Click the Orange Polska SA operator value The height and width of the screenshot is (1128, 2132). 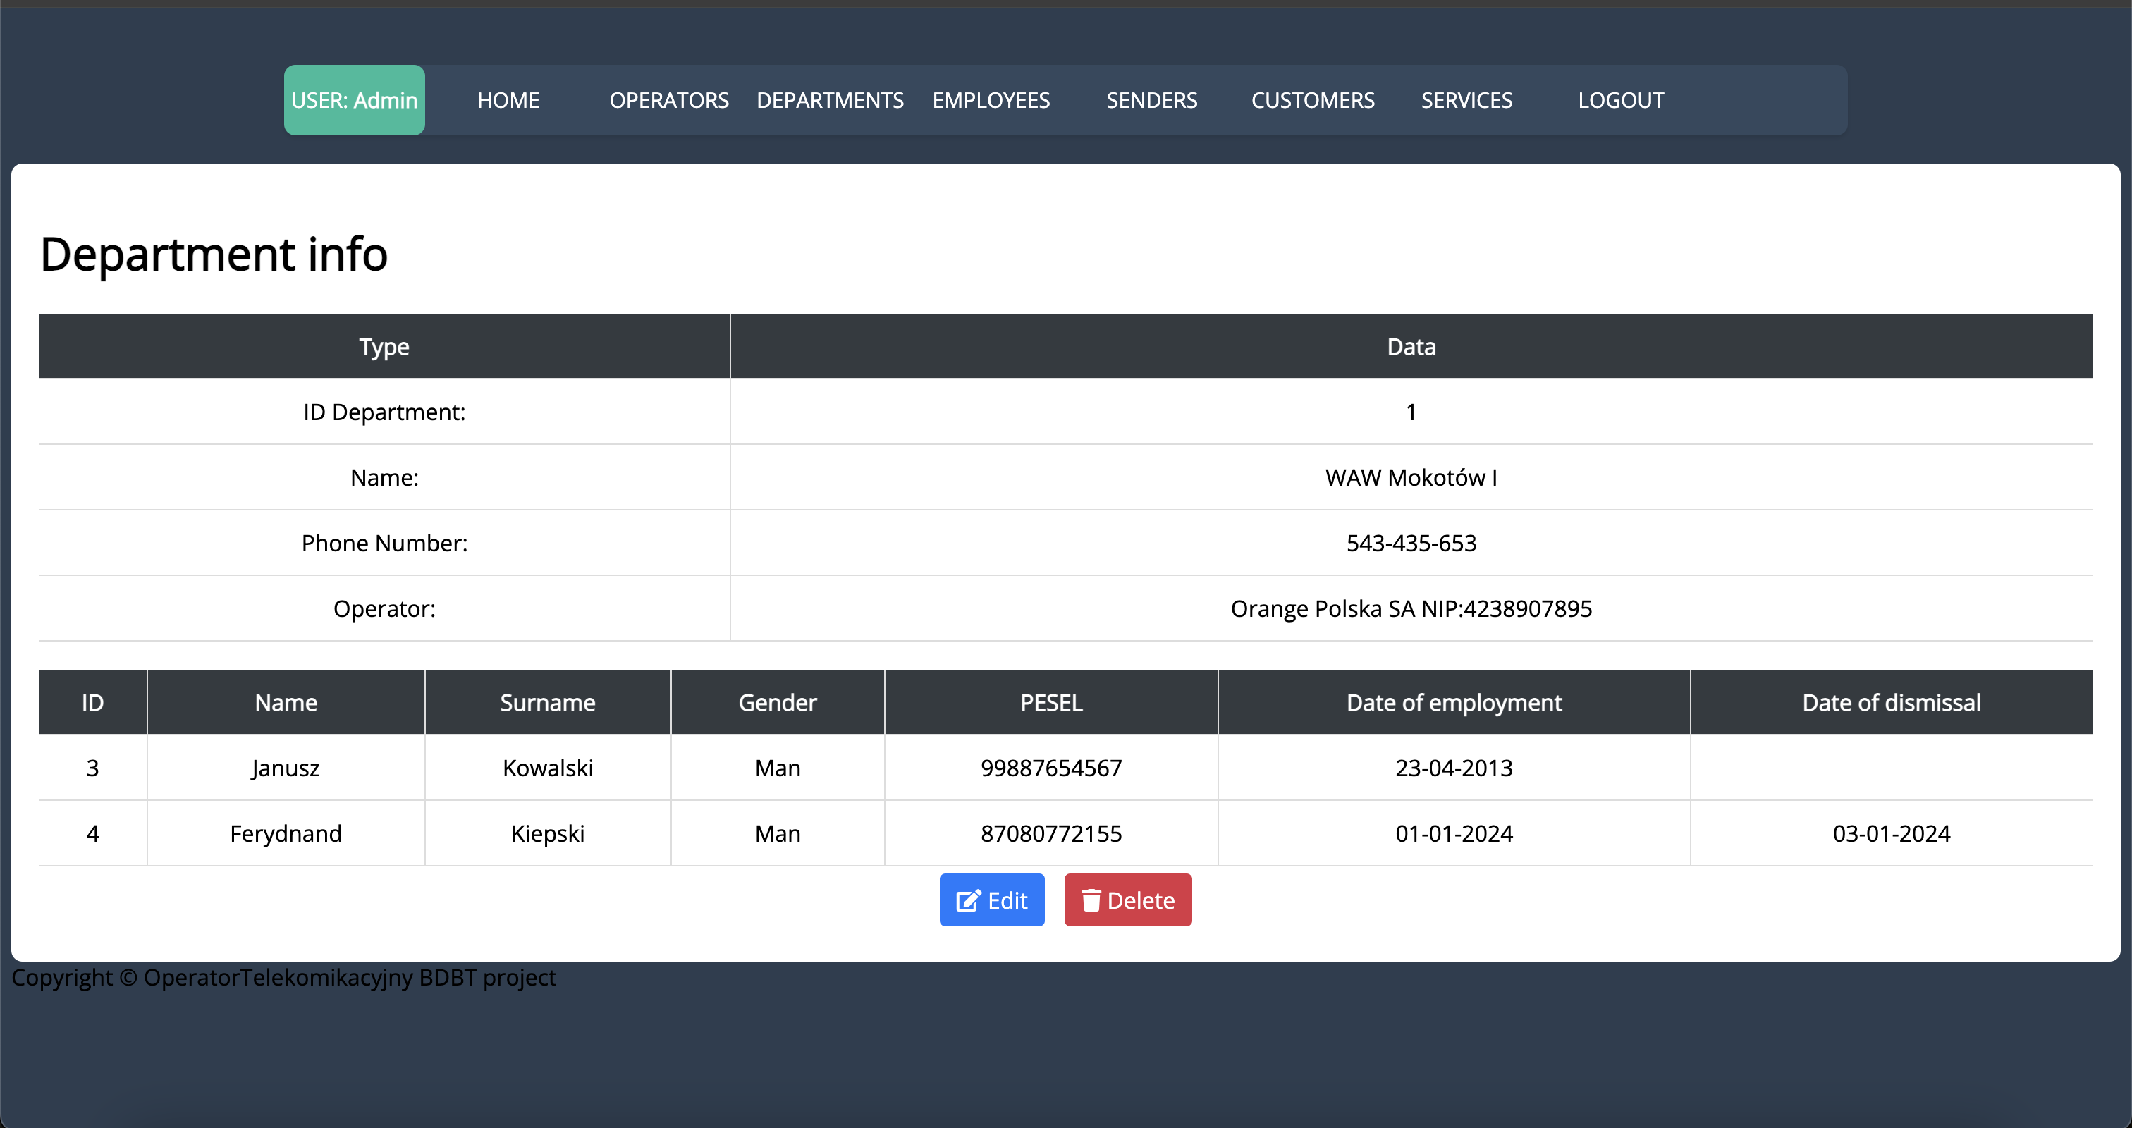pyautogui.click(x=1410, y=609)
